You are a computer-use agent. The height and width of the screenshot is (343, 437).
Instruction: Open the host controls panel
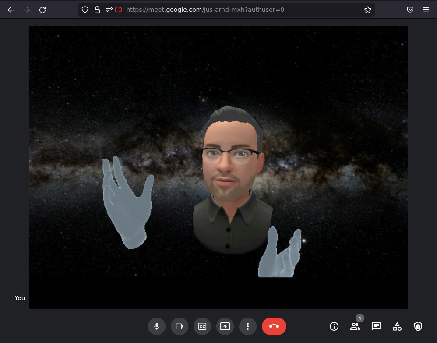click(418, 326)
